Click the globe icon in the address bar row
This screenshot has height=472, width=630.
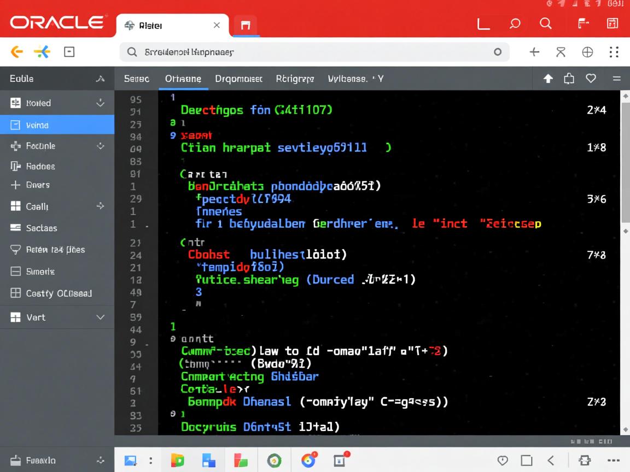[x=587, y=52]
